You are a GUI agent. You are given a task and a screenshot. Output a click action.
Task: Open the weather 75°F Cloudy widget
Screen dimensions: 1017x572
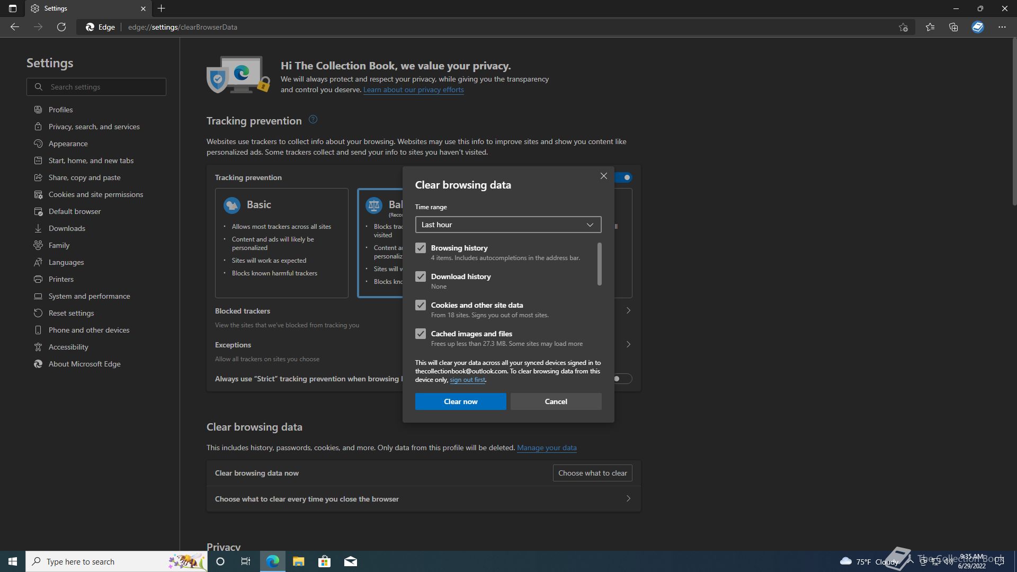[x=869, y=561]
